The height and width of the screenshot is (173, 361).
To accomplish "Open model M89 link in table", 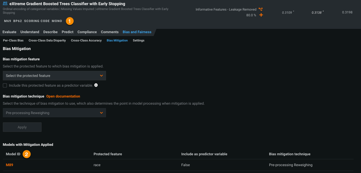I will point(9,165).
